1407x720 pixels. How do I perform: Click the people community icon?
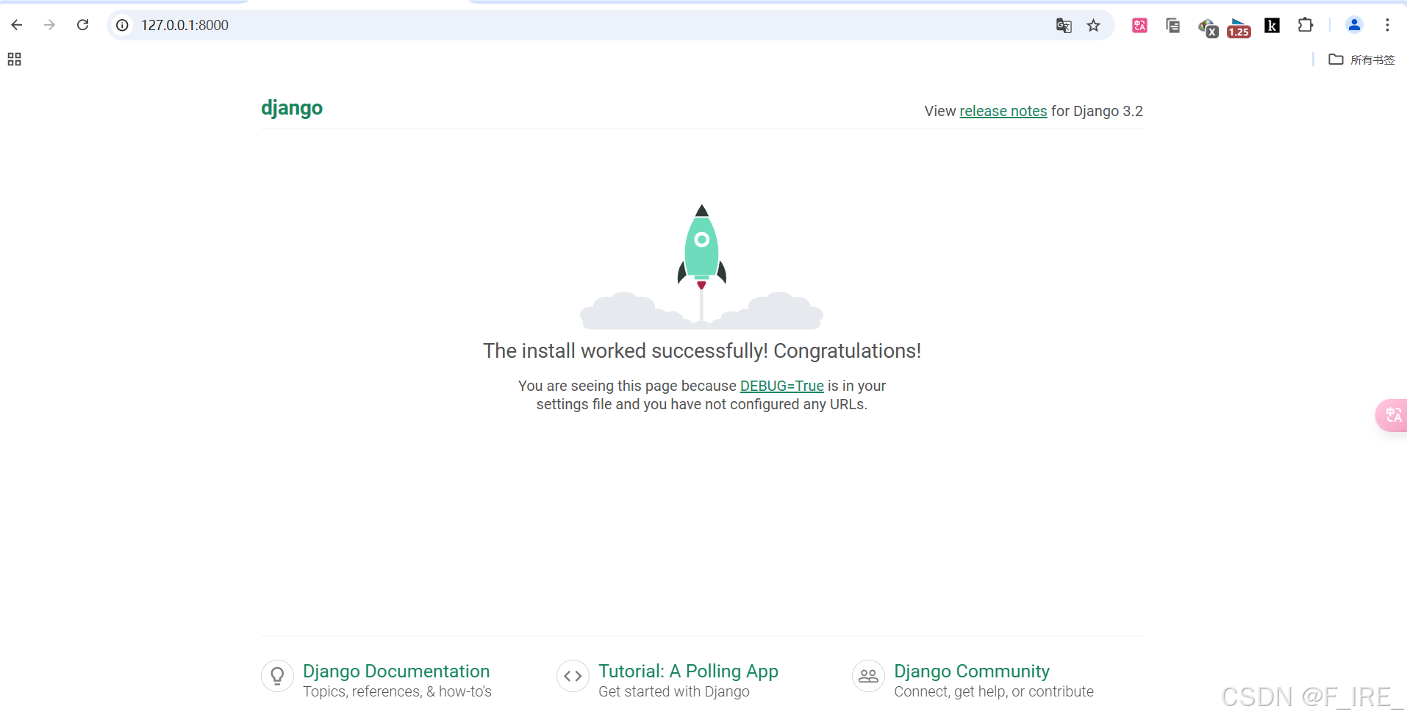[x=868, y=676]
